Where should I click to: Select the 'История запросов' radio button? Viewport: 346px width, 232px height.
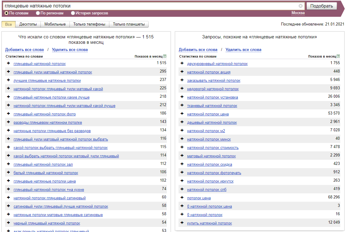click(x=73, y=13)
